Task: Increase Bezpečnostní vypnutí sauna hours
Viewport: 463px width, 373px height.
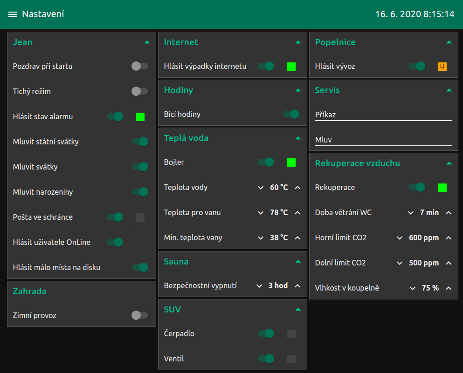Action: (x=297, y=286)
